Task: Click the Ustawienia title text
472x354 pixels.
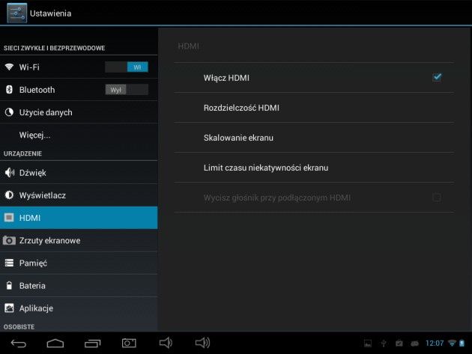Action: pyautogui.click(x=51, y=13)
